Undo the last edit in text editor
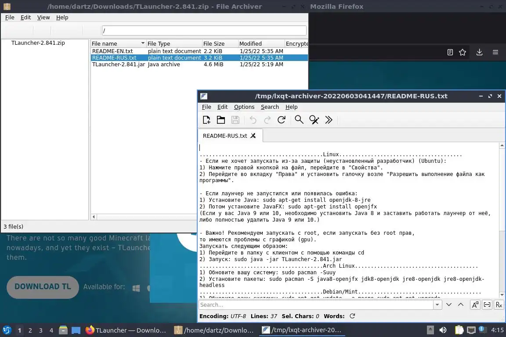Viewport: 506px width, 337px height. coord(253,120)
